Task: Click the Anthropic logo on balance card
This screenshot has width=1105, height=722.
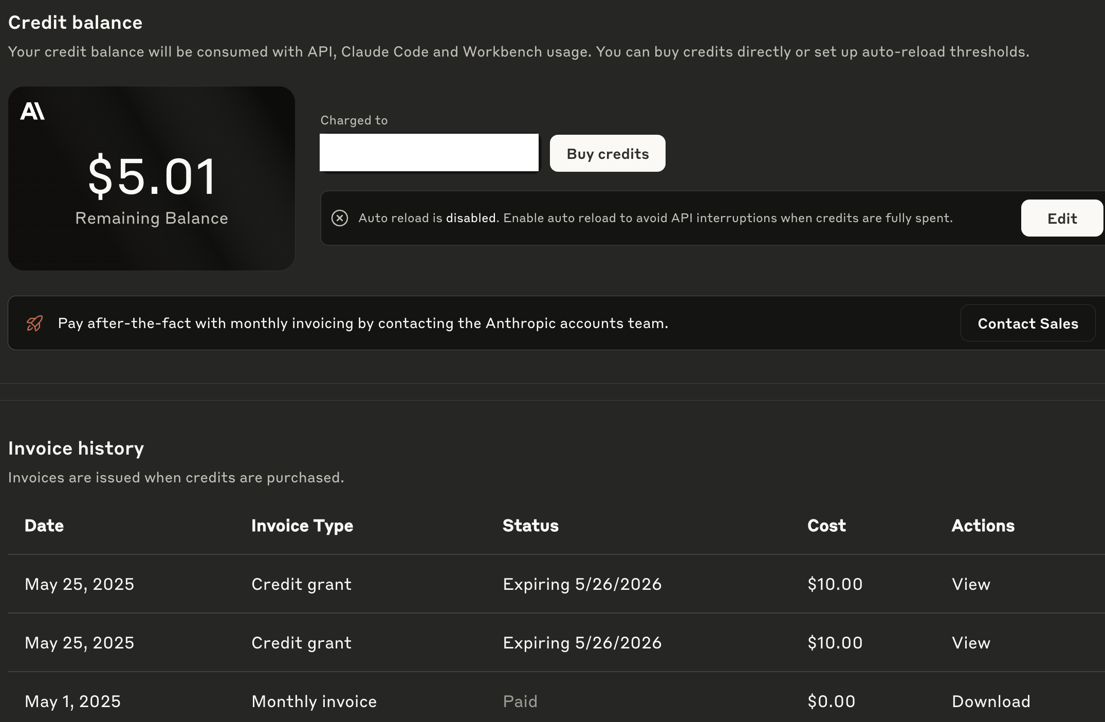Action: [32, 111]
